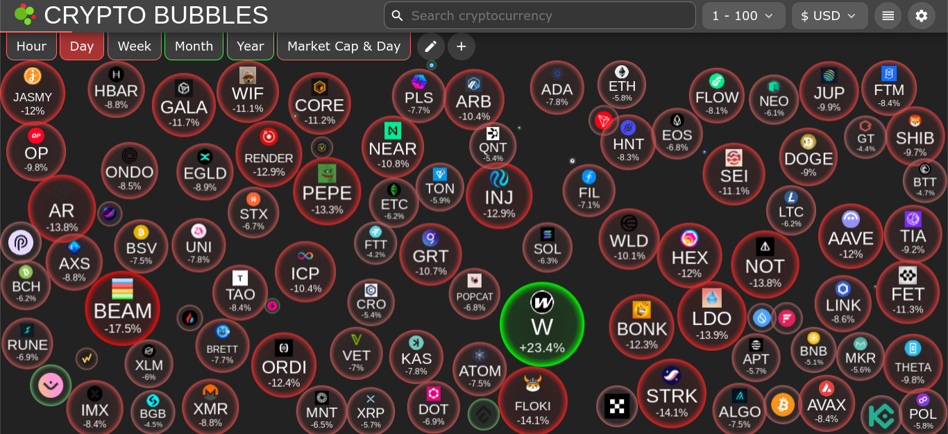This screenshot has height=434, width=948.
Task: Open the POPCAT bubble
Action: pyautogui.click(x=475, y=294)
